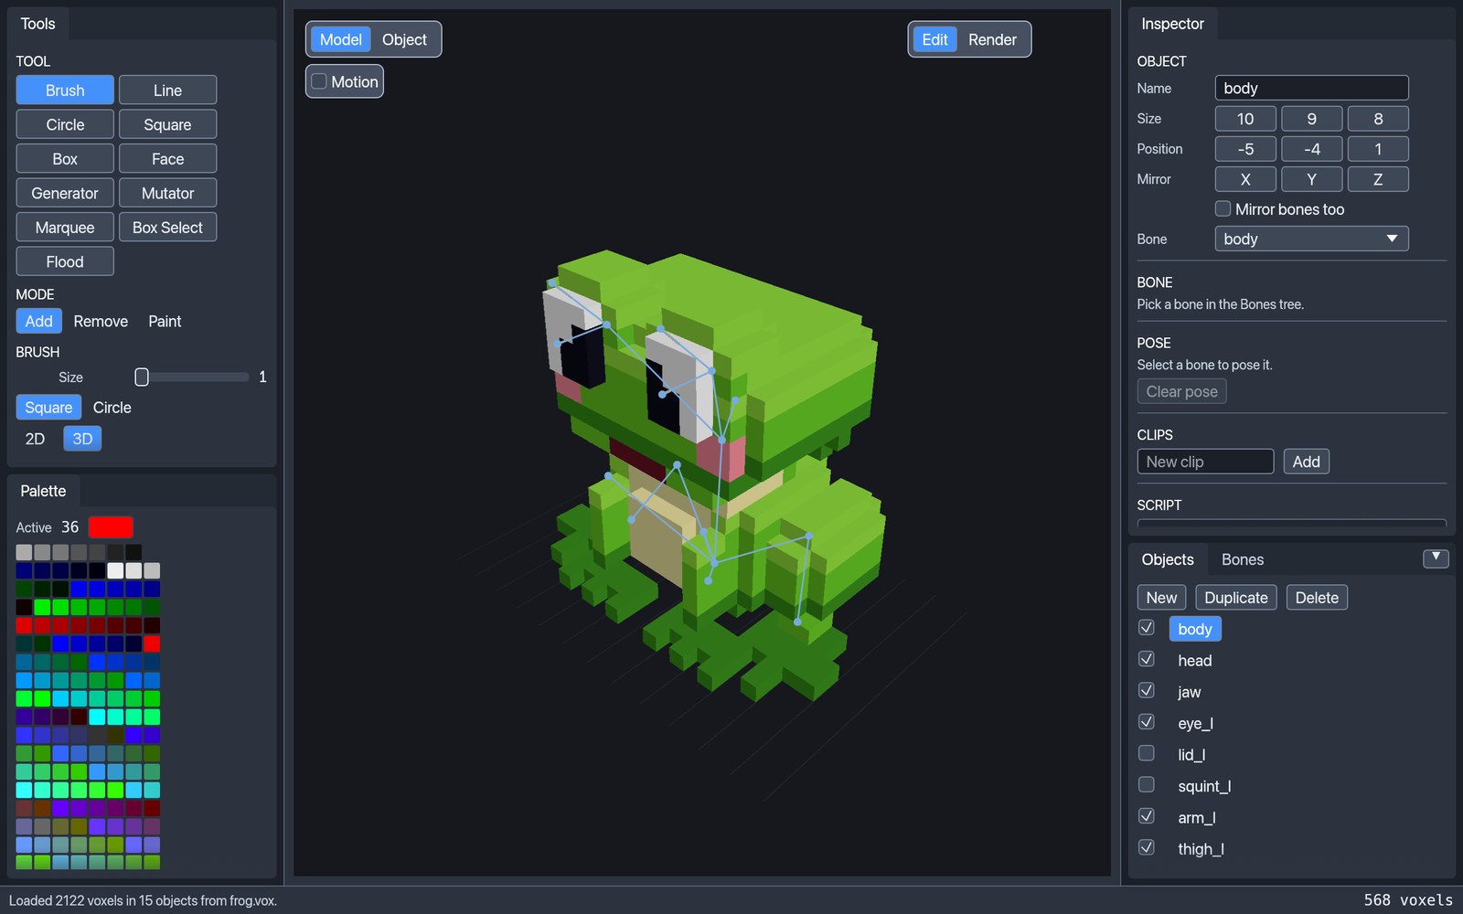Mirror object along X

tap(1245, 179)
